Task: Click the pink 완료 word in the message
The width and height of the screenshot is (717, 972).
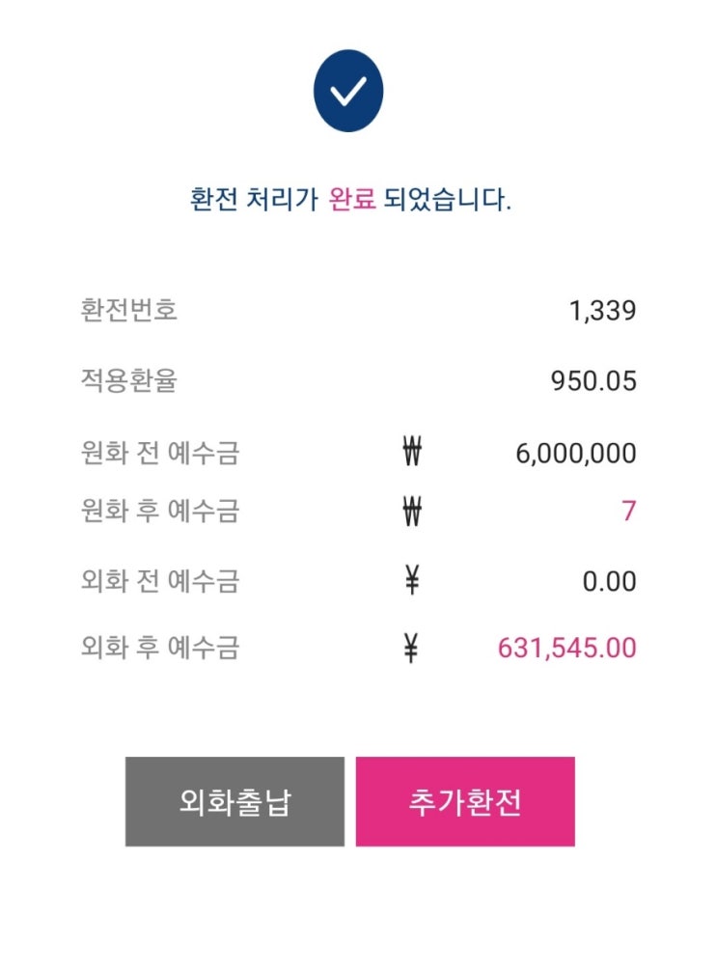Action: tap(352, 199)
